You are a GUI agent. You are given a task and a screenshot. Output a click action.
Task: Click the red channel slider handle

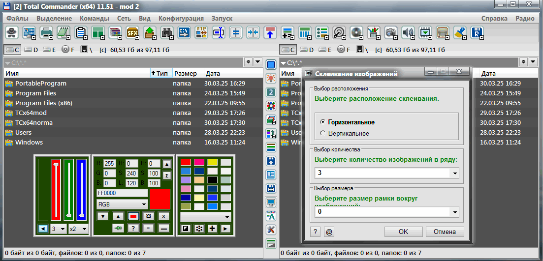(56, 165)
